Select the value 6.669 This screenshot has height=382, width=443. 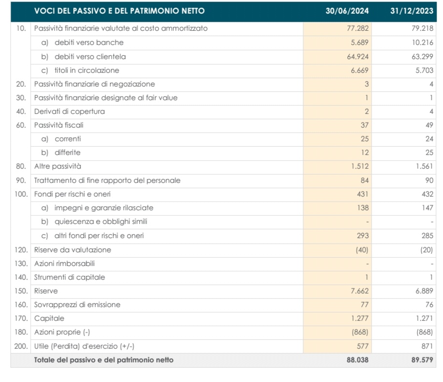pos(359,70)
